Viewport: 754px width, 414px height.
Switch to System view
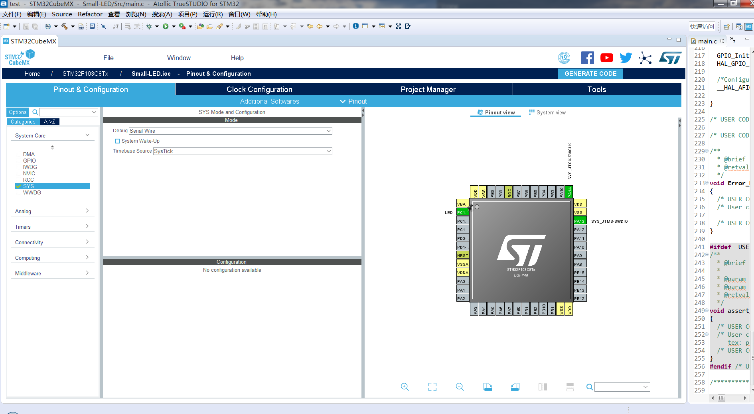547,112
